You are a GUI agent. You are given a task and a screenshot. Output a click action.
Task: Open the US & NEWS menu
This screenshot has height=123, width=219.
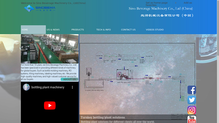tap(53, 30)
